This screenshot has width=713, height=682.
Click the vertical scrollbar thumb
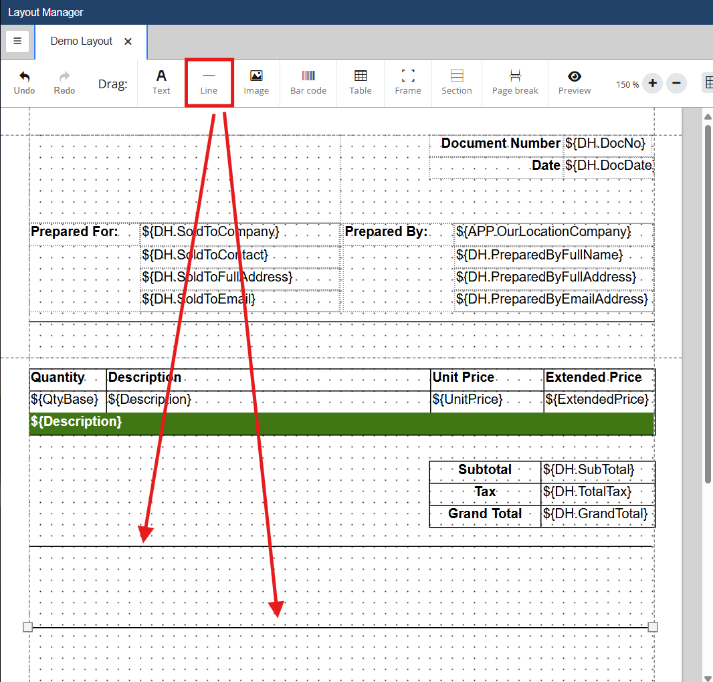(708, 301)
